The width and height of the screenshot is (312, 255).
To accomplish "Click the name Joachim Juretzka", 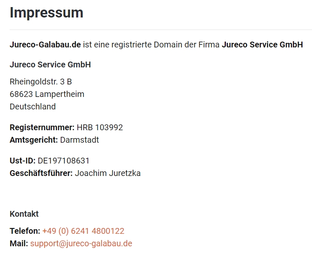I will pos(108,173).
